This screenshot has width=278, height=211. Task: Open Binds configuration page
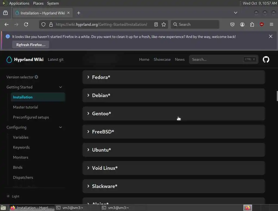click(x=18, y=167)
